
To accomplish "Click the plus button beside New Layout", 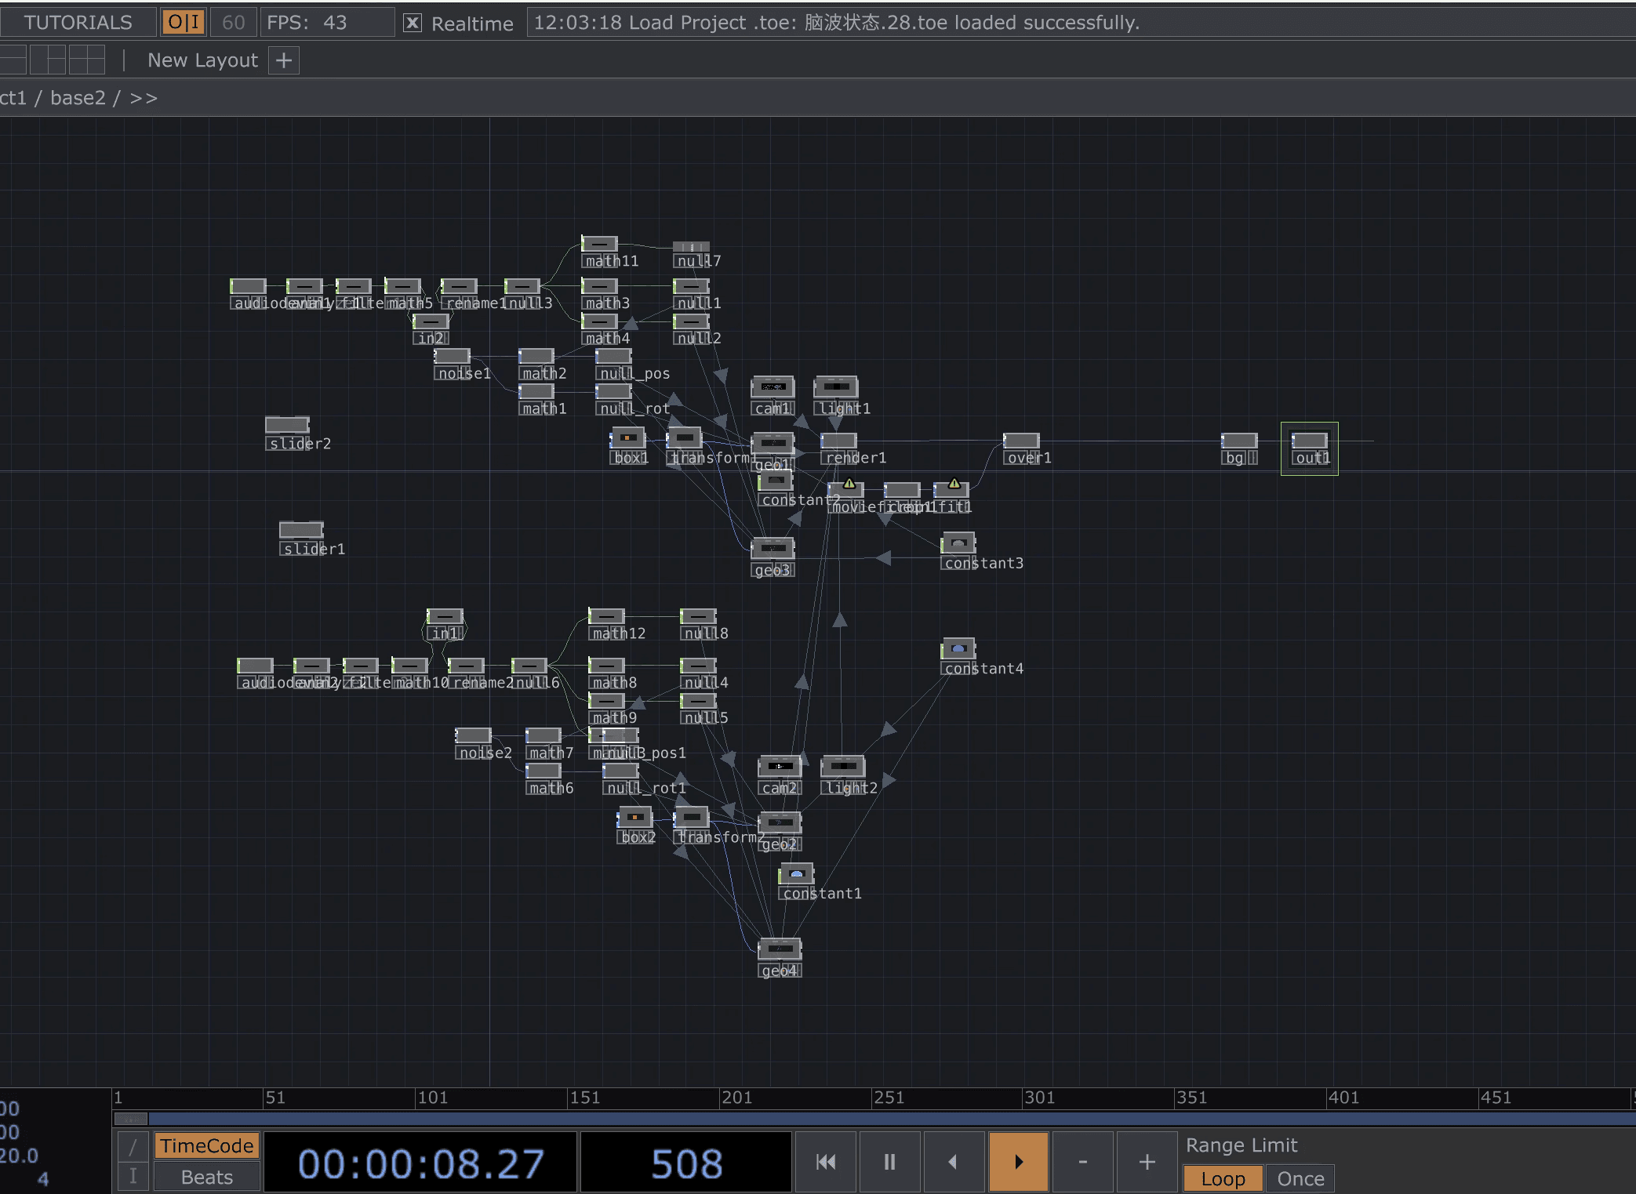I will pos(284,60).
